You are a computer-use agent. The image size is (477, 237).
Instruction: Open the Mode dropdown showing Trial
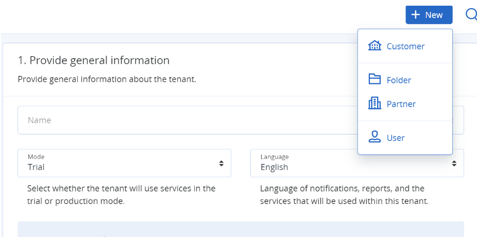pos(124,163)
